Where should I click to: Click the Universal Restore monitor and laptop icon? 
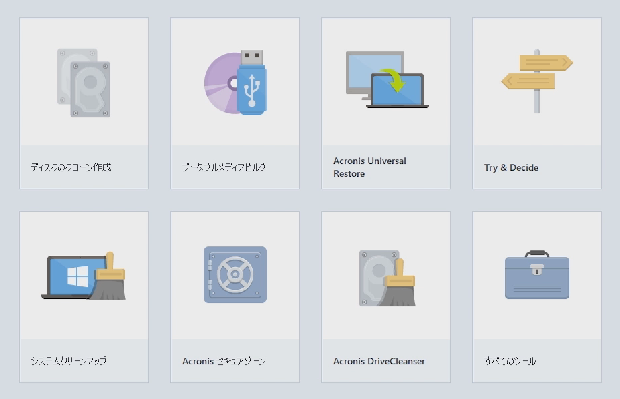(x=386, y=80)
